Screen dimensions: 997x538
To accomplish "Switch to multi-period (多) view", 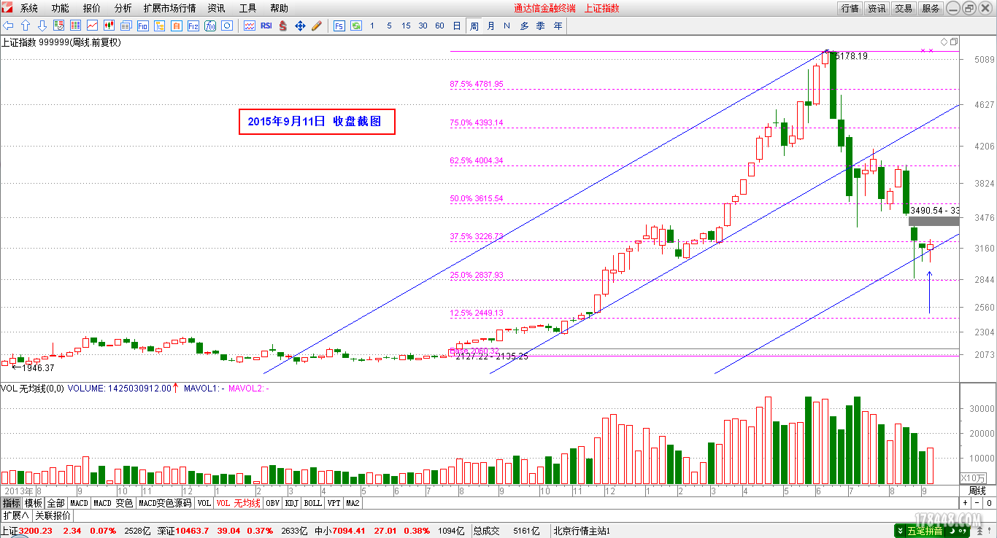I will click(524, 26).
